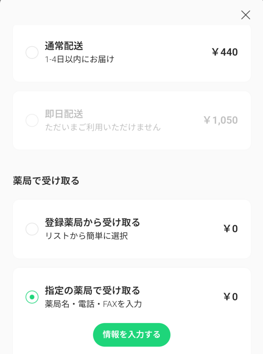
Task: Choose the 登録薬局から受け取る radio button
Action: pos(32,229)
